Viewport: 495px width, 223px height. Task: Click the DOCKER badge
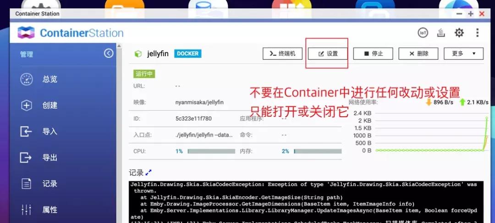(x=188, y=54)
